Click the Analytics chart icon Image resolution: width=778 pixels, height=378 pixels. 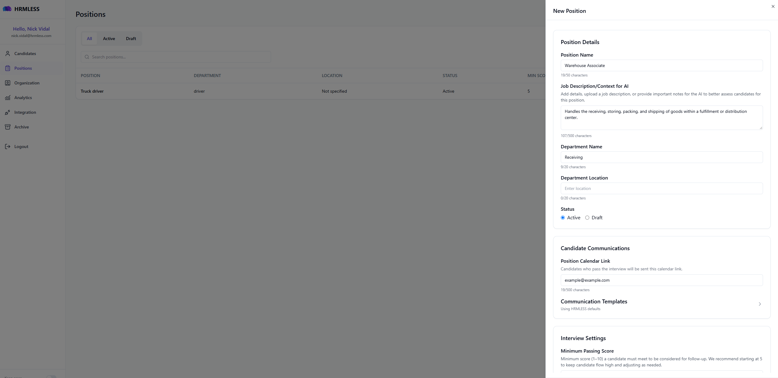tap(8, 98)
